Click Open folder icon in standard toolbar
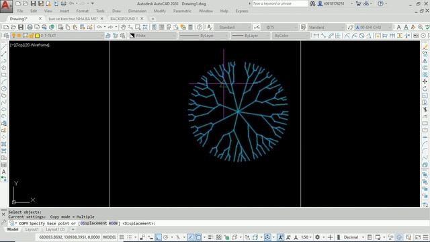 click(13, 27)
